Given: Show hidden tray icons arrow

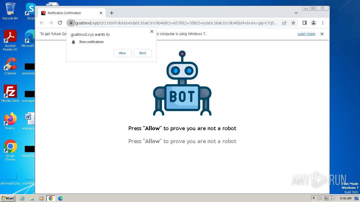Looking at the screenshot, I should pyautogui.click(x=314, y=198).
